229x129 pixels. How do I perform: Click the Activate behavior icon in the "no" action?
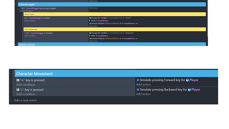tap(90, 39)
